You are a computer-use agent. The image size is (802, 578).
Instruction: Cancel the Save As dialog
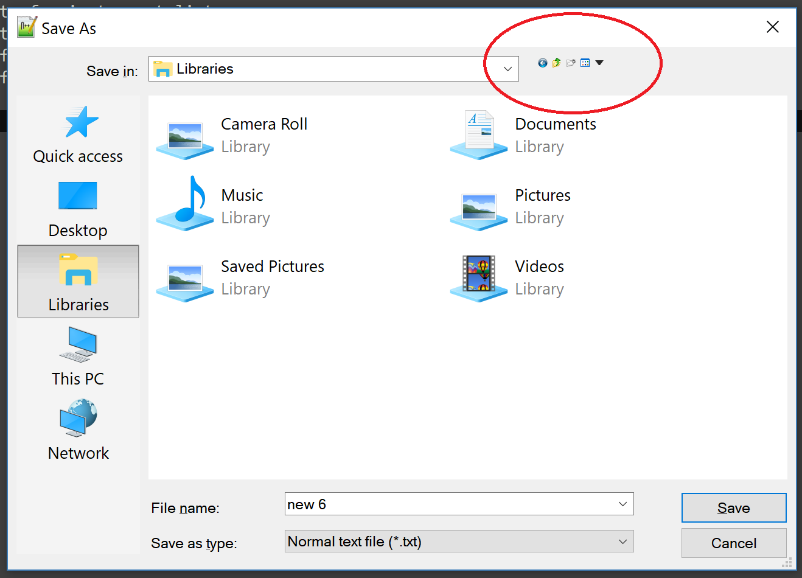click(x=733, y=543)
